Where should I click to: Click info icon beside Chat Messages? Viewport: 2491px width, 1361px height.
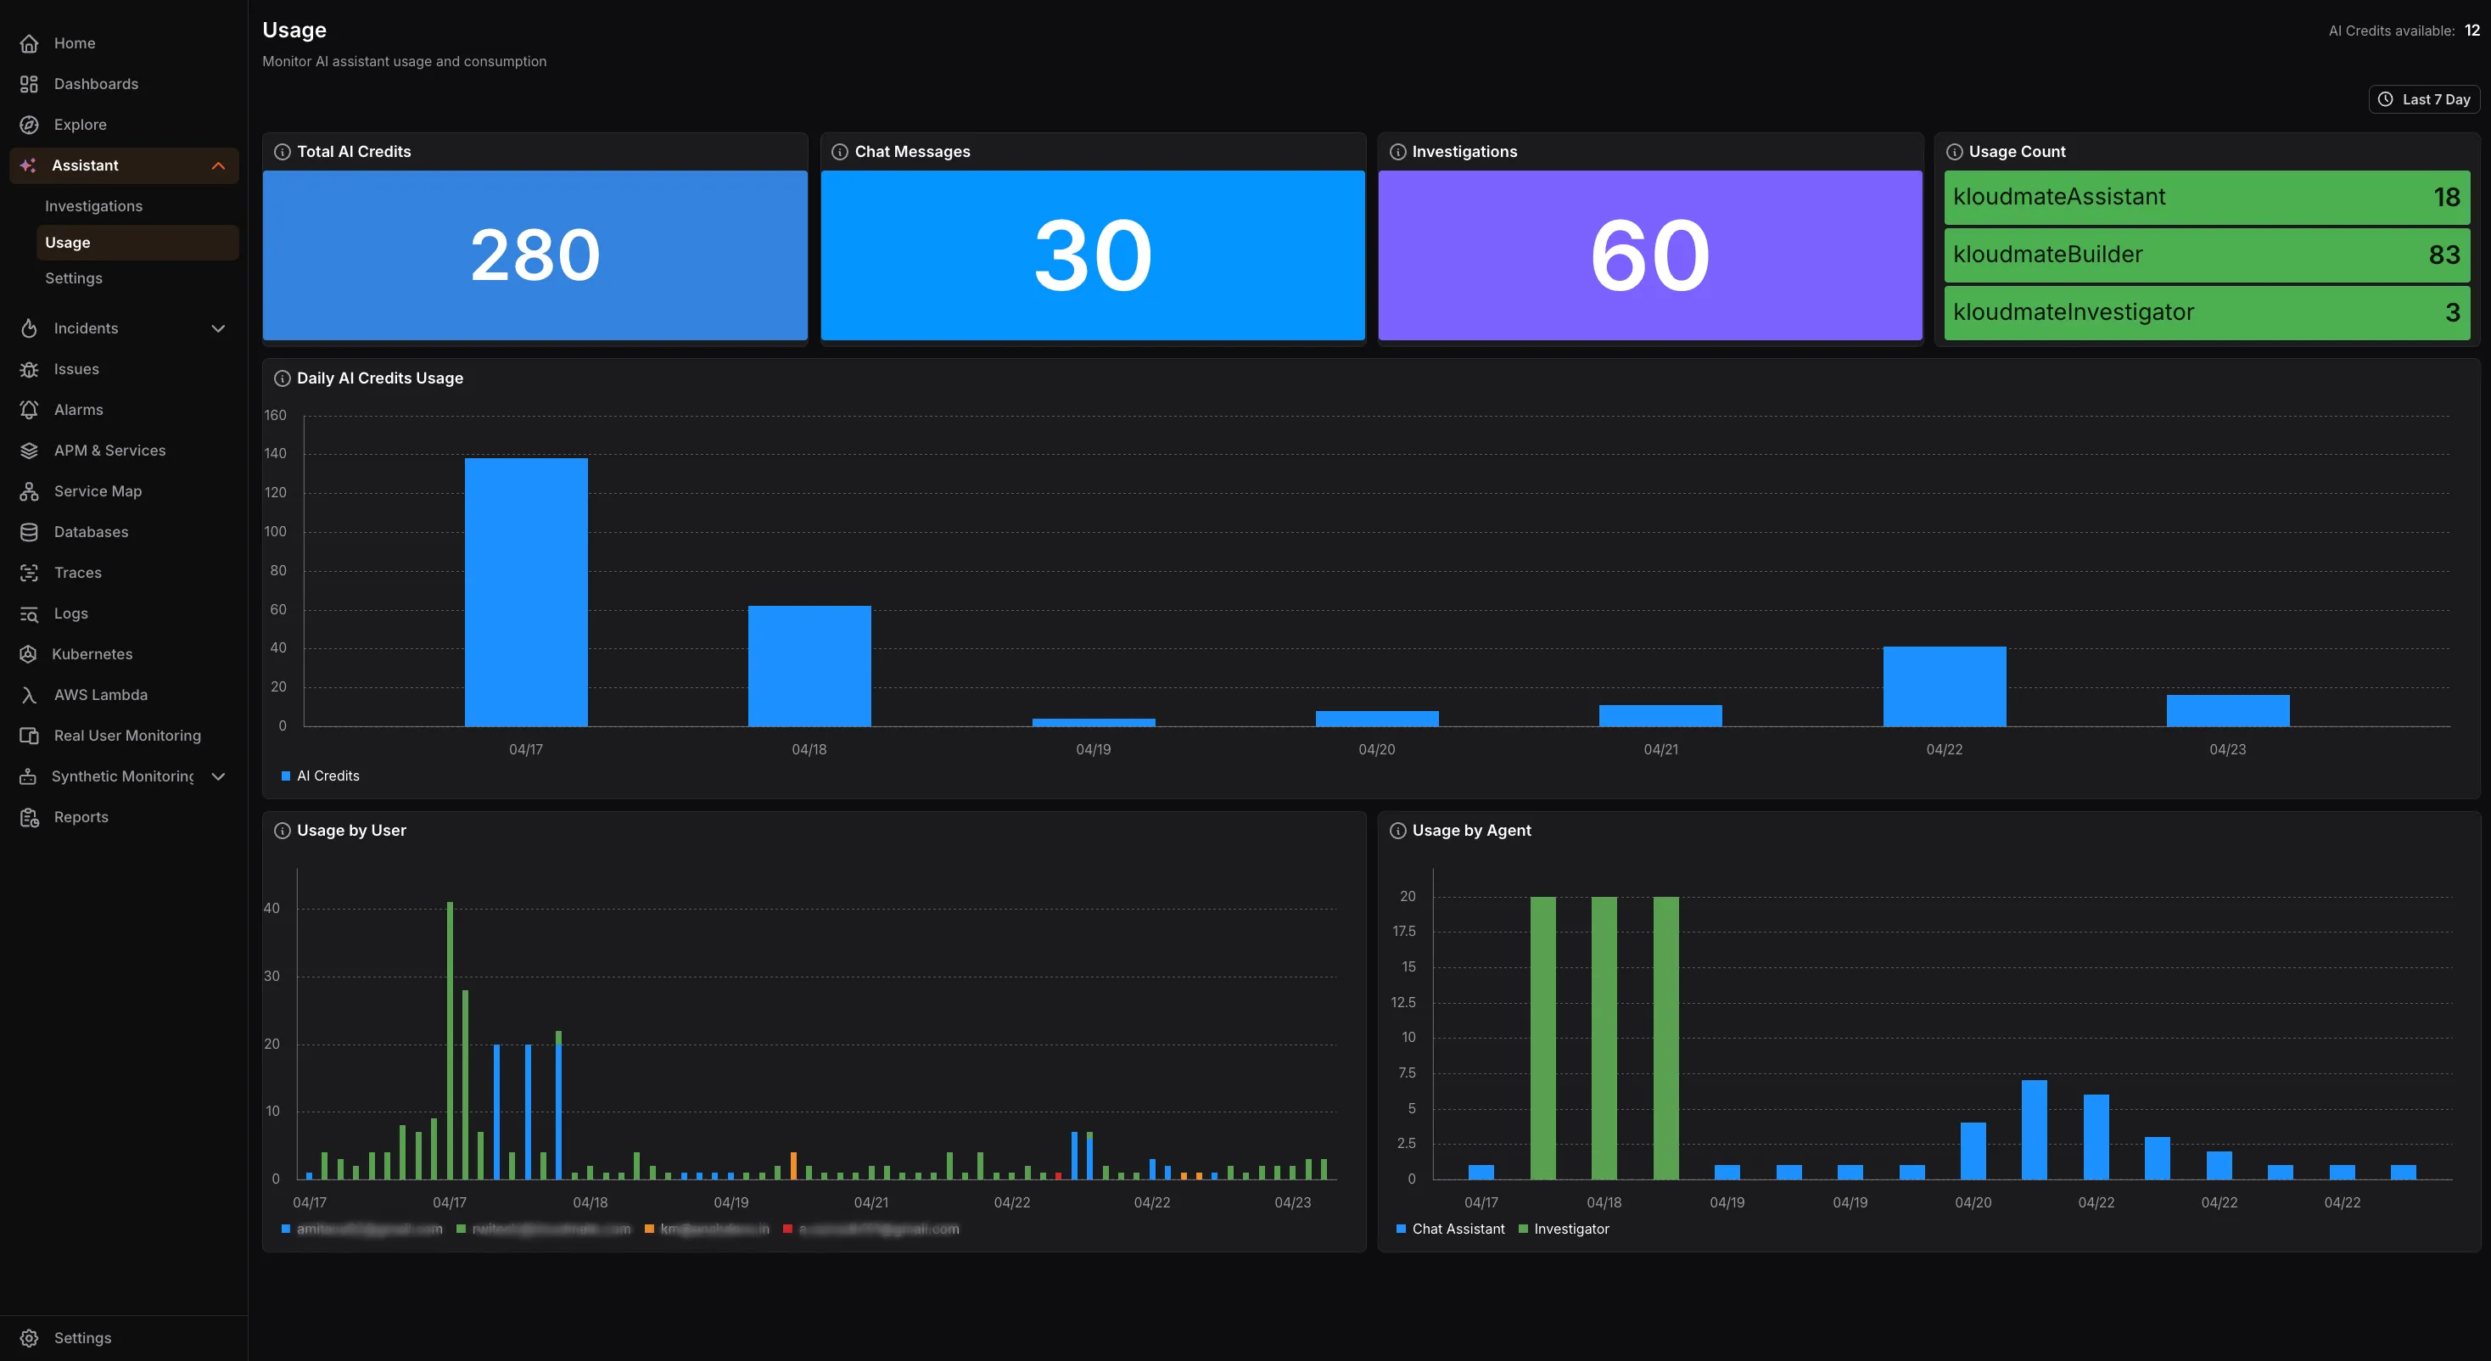840,152
